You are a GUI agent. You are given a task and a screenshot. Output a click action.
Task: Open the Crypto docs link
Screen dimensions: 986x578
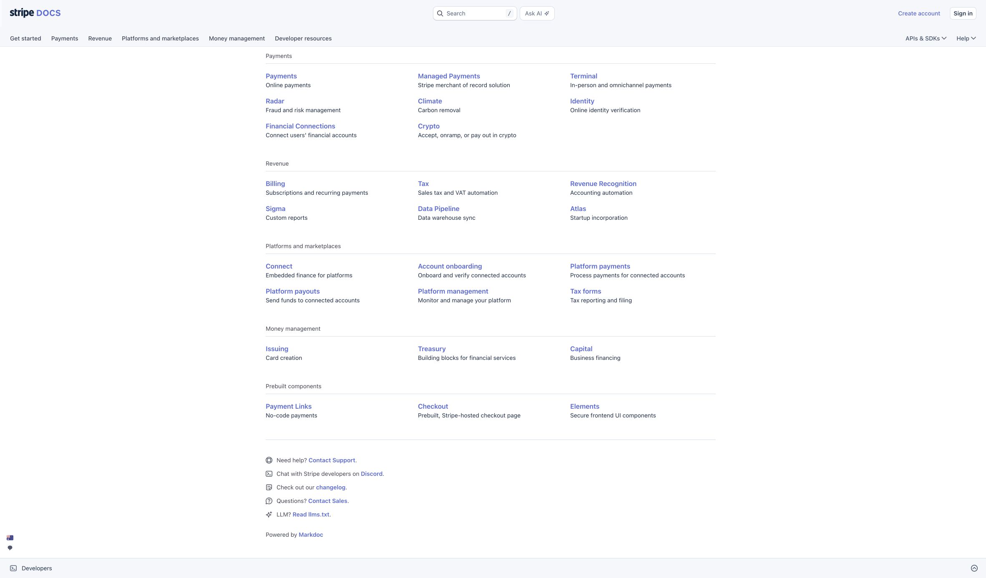coord(429,126)
